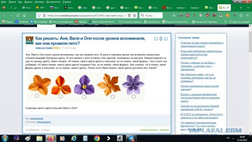Open the Мессенджер bookmark

coord(39,22)
